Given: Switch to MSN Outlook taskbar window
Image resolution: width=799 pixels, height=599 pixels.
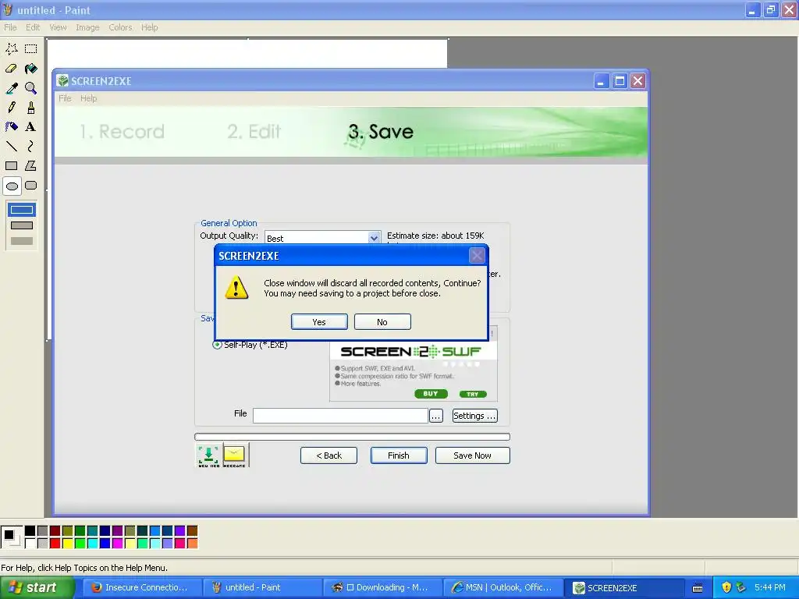Looking at the screenshot, I should coord(502,588).
